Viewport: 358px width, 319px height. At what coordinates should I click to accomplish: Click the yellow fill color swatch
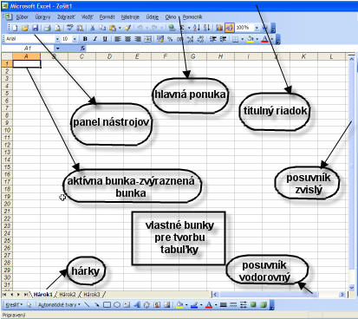tap(251, 39)
